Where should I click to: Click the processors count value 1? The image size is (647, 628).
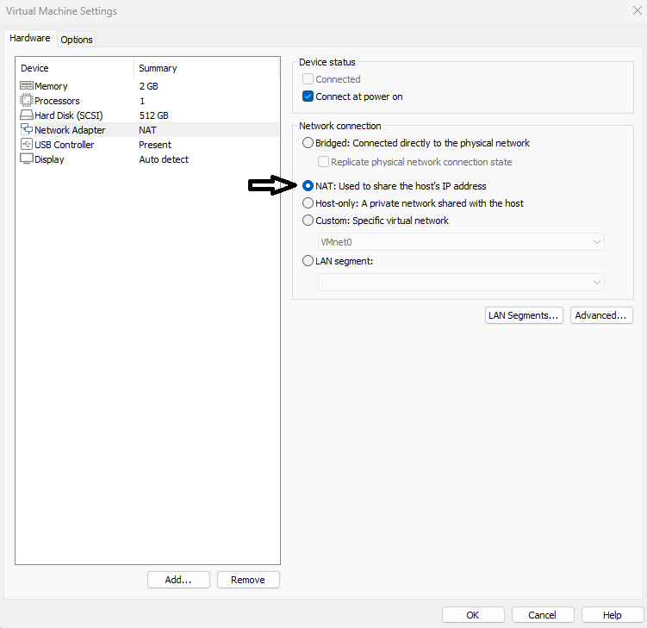coord(142,101)
